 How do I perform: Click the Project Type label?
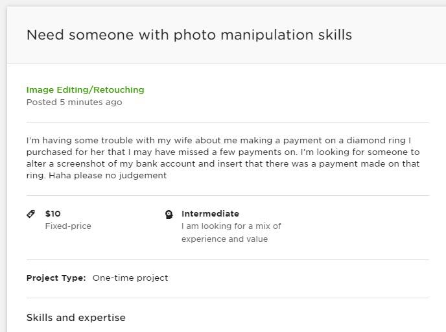pos(56,278)
